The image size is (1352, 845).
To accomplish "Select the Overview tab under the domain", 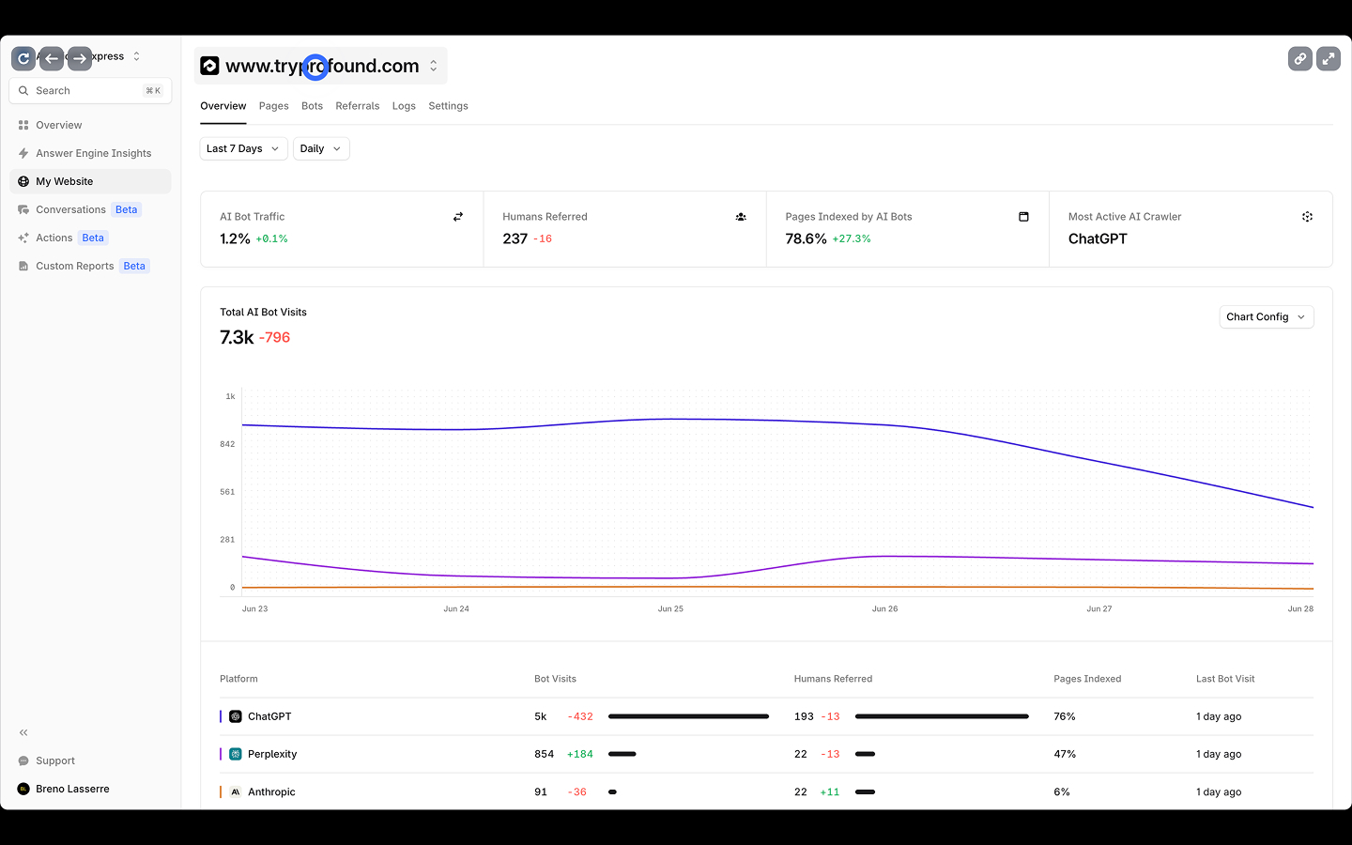I will pyautogui.click(x=223, y=106).
